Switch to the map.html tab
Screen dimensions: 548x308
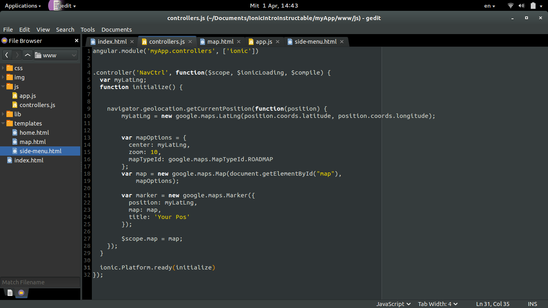coord(220,41)
